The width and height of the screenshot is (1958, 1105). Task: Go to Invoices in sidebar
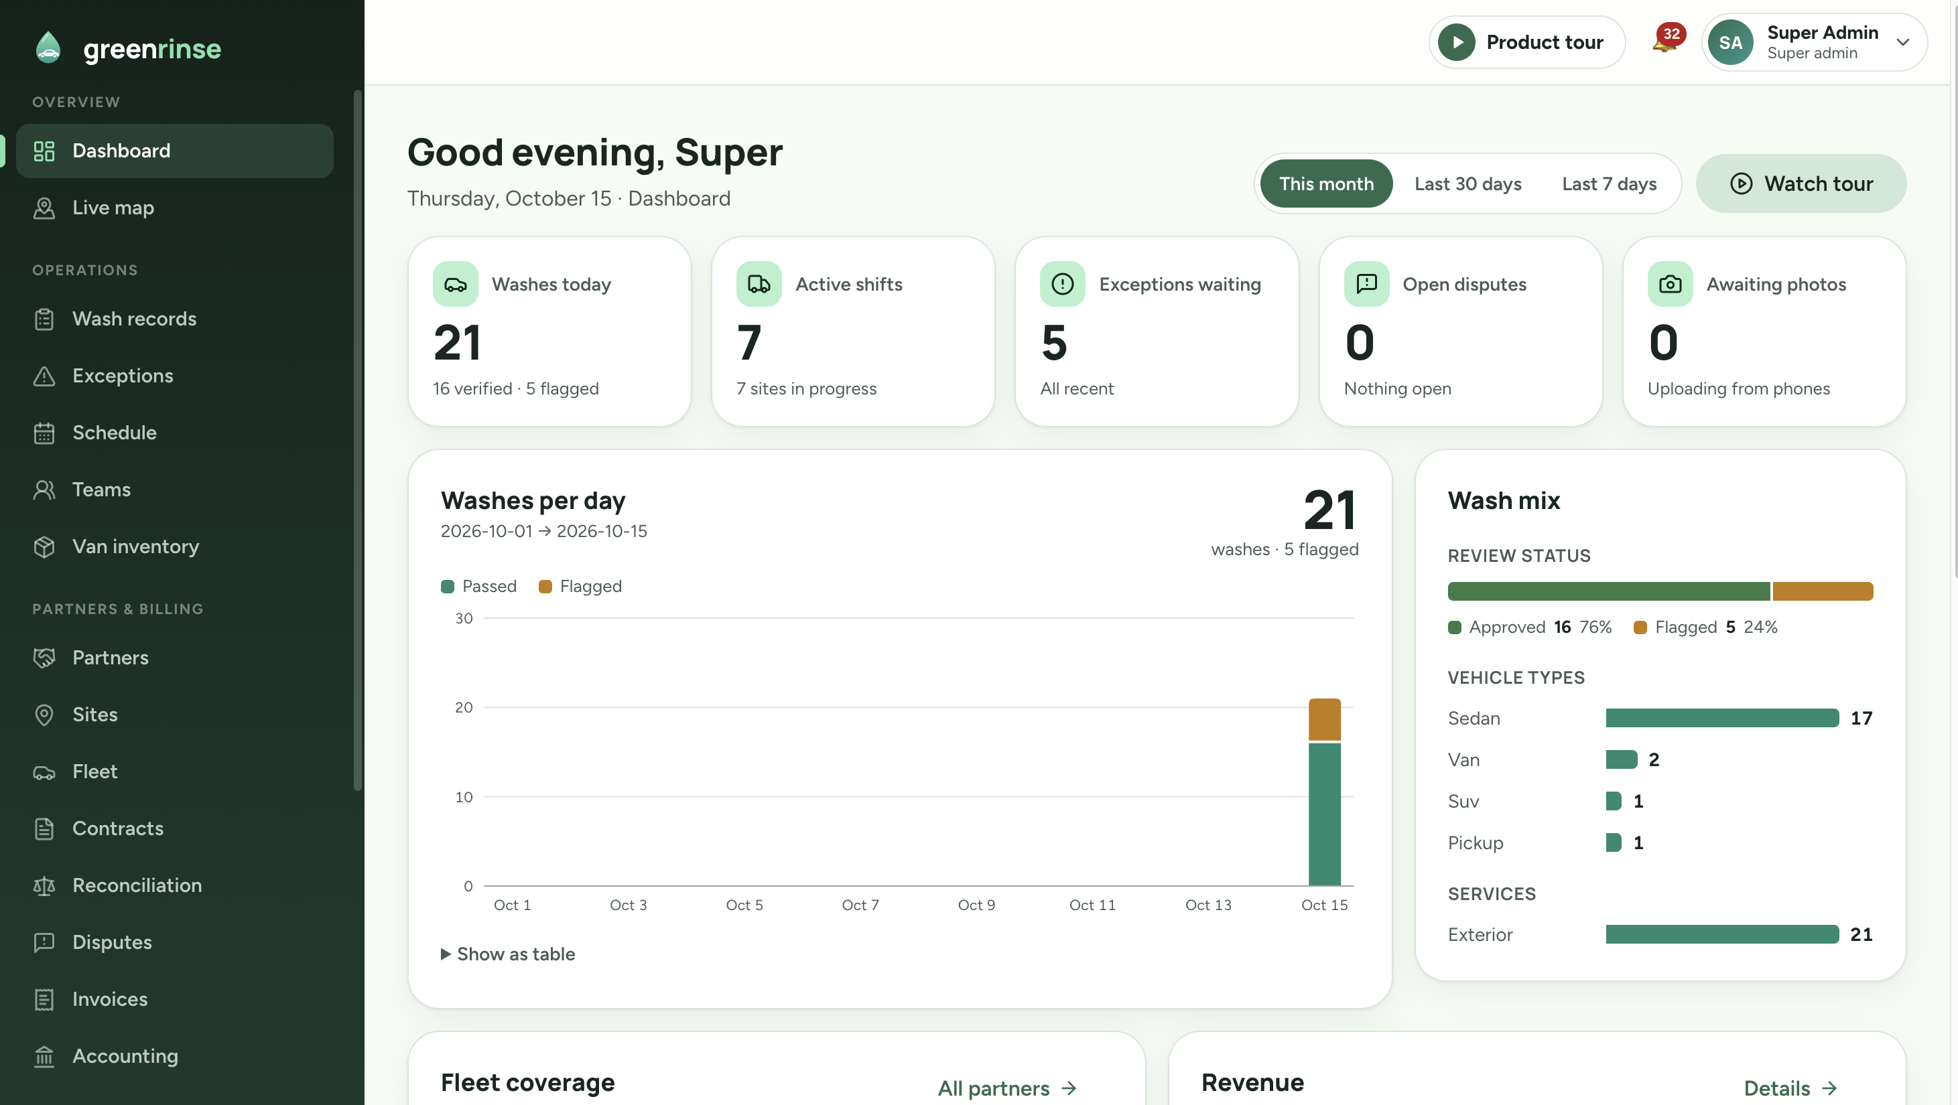point(175,999)
